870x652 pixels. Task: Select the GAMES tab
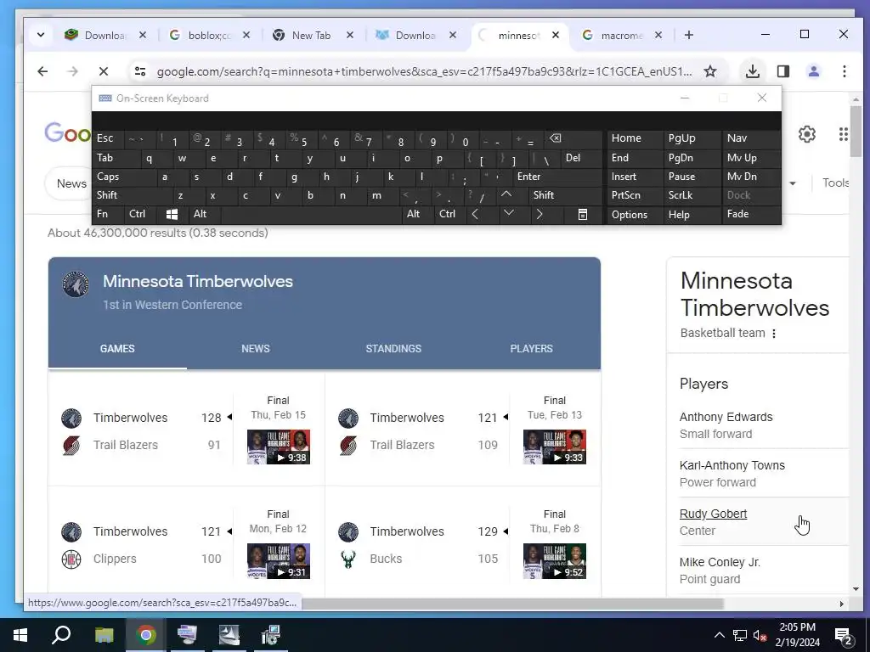117,349
